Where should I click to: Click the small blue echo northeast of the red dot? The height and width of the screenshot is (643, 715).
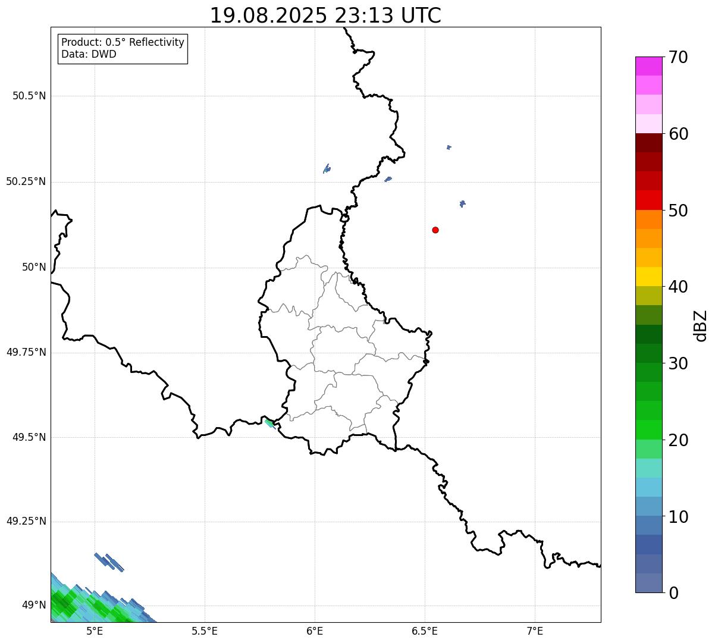tap(462, 203)
